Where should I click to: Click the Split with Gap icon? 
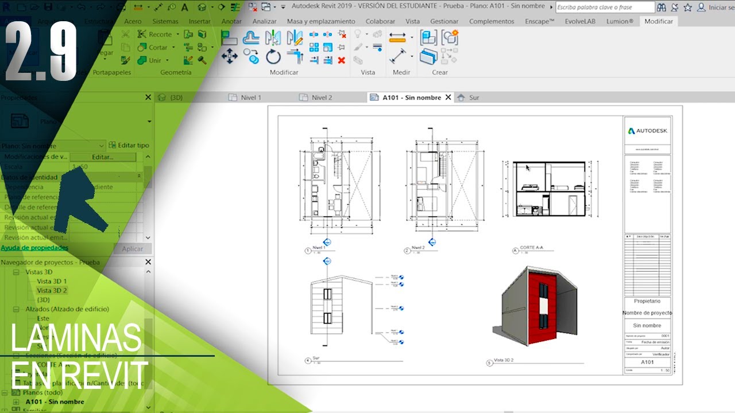pyautogui.click(x=327, y=34)
